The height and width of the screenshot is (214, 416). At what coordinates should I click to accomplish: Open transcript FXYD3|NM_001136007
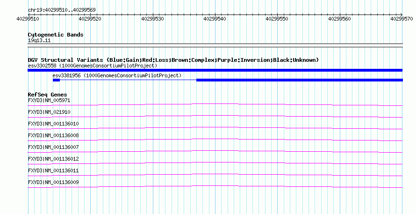(53, 148)
